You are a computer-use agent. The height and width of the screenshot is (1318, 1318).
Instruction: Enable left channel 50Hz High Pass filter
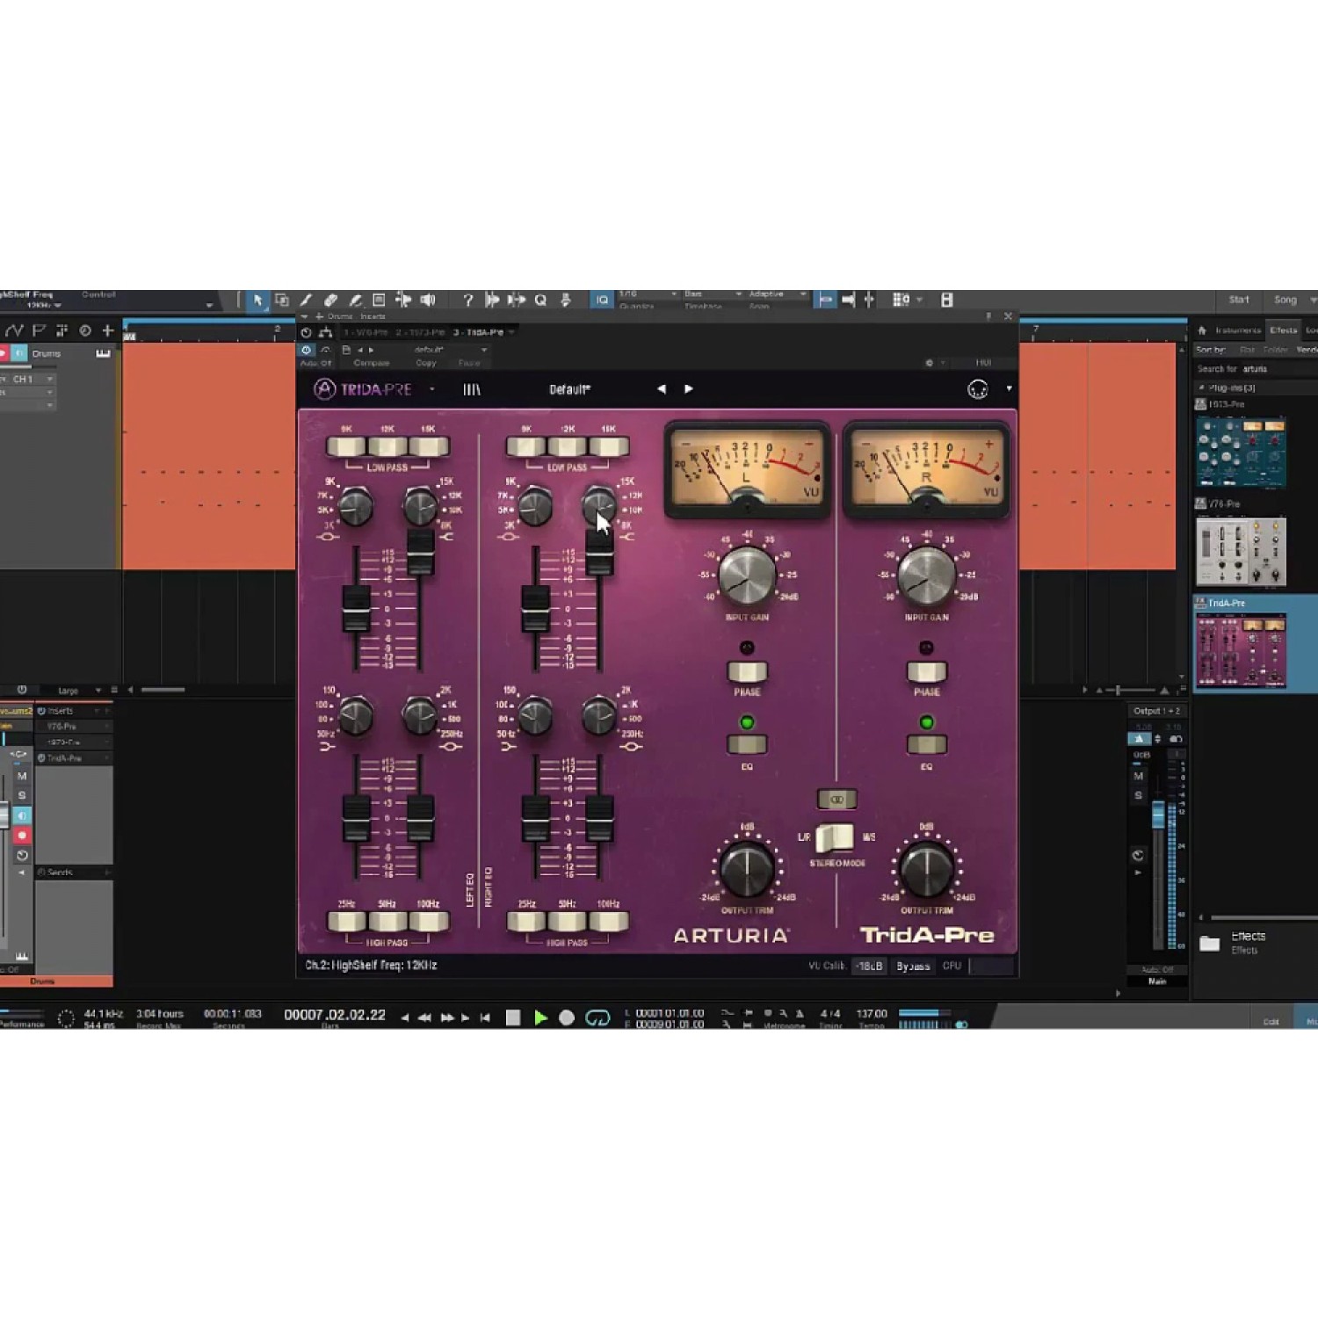tap(387, 921)
